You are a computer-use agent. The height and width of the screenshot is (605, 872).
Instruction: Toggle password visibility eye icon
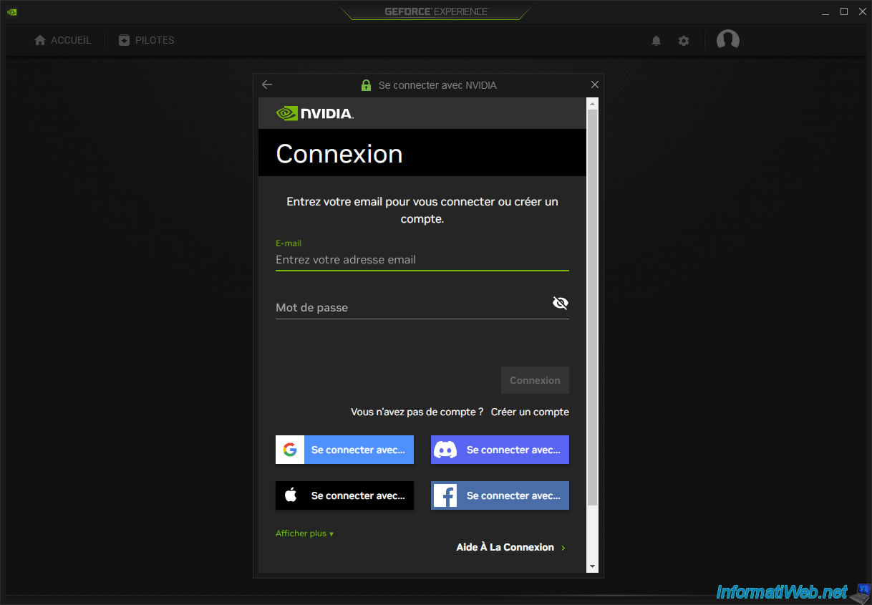coord(560,303)
